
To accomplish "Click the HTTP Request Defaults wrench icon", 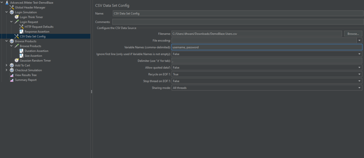I will (21, 27).
